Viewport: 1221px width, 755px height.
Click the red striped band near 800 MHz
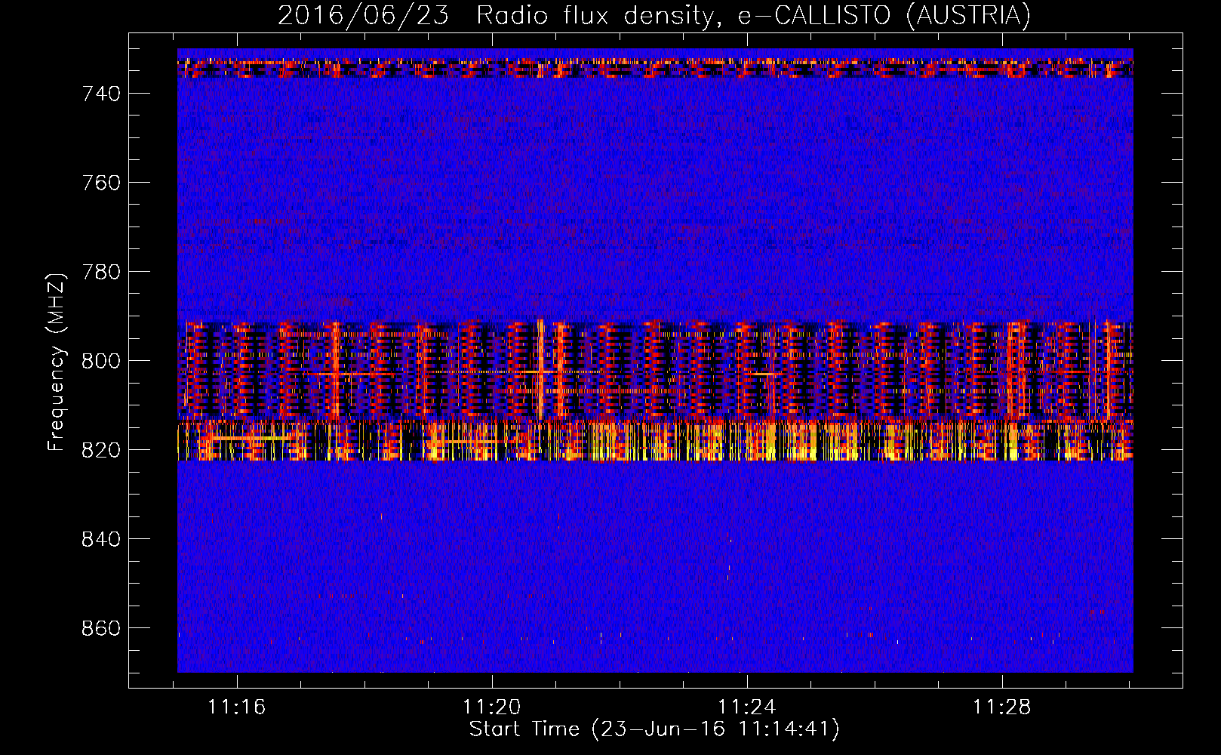click(x=655, y=370)
